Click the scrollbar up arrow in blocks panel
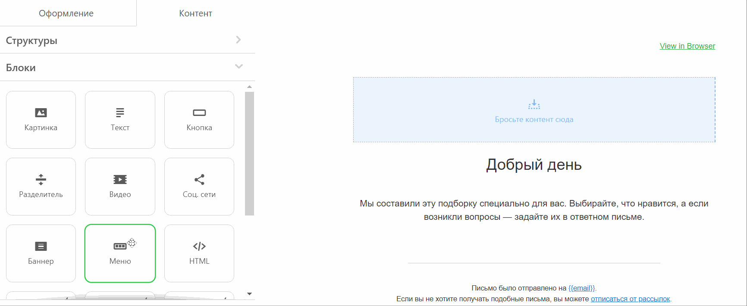The width and height of the screenshot is (747, 306). pos(249,87)
